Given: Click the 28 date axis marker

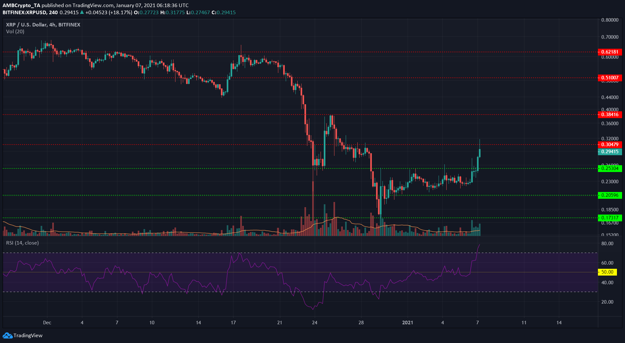Looking at the screenshot, I should pos(361,322).
